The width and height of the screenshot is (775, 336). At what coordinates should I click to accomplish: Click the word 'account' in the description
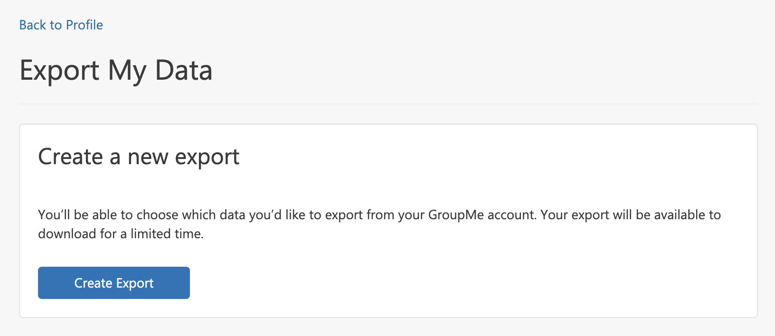pyautogui.click(x=511, y=215)
